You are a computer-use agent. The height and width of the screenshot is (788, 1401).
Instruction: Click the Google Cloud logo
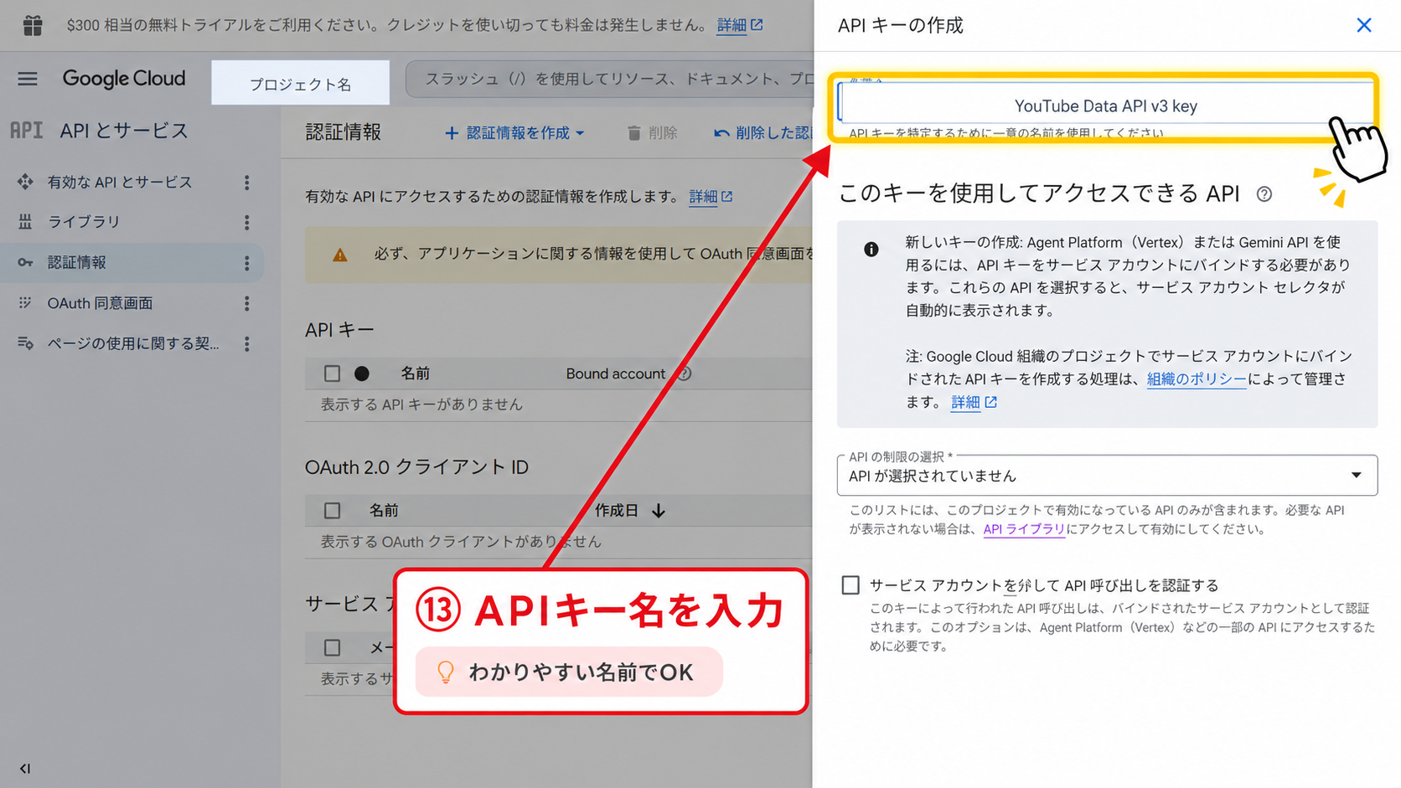[124, 79]
